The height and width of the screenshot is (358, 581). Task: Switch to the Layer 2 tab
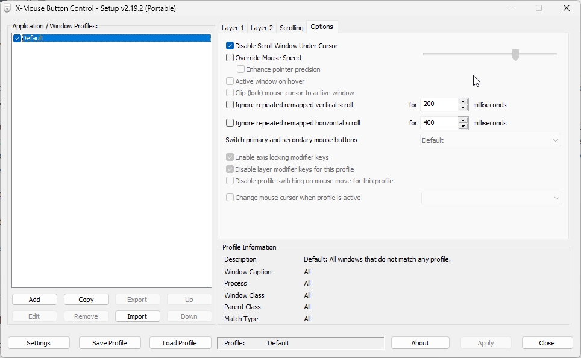pyautogui.click(x=262, y=28)
